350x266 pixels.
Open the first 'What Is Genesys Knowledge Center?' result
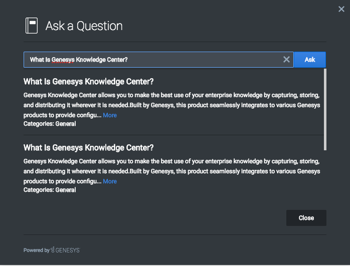point(88,82)
